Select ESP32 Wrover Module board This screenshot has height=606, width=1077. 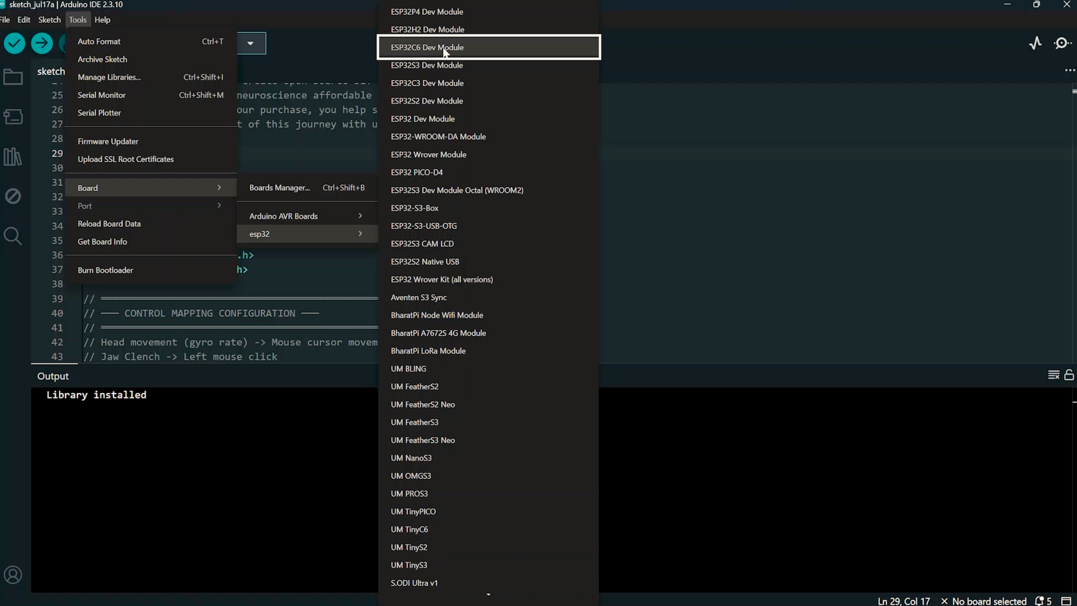coord(489,154)
